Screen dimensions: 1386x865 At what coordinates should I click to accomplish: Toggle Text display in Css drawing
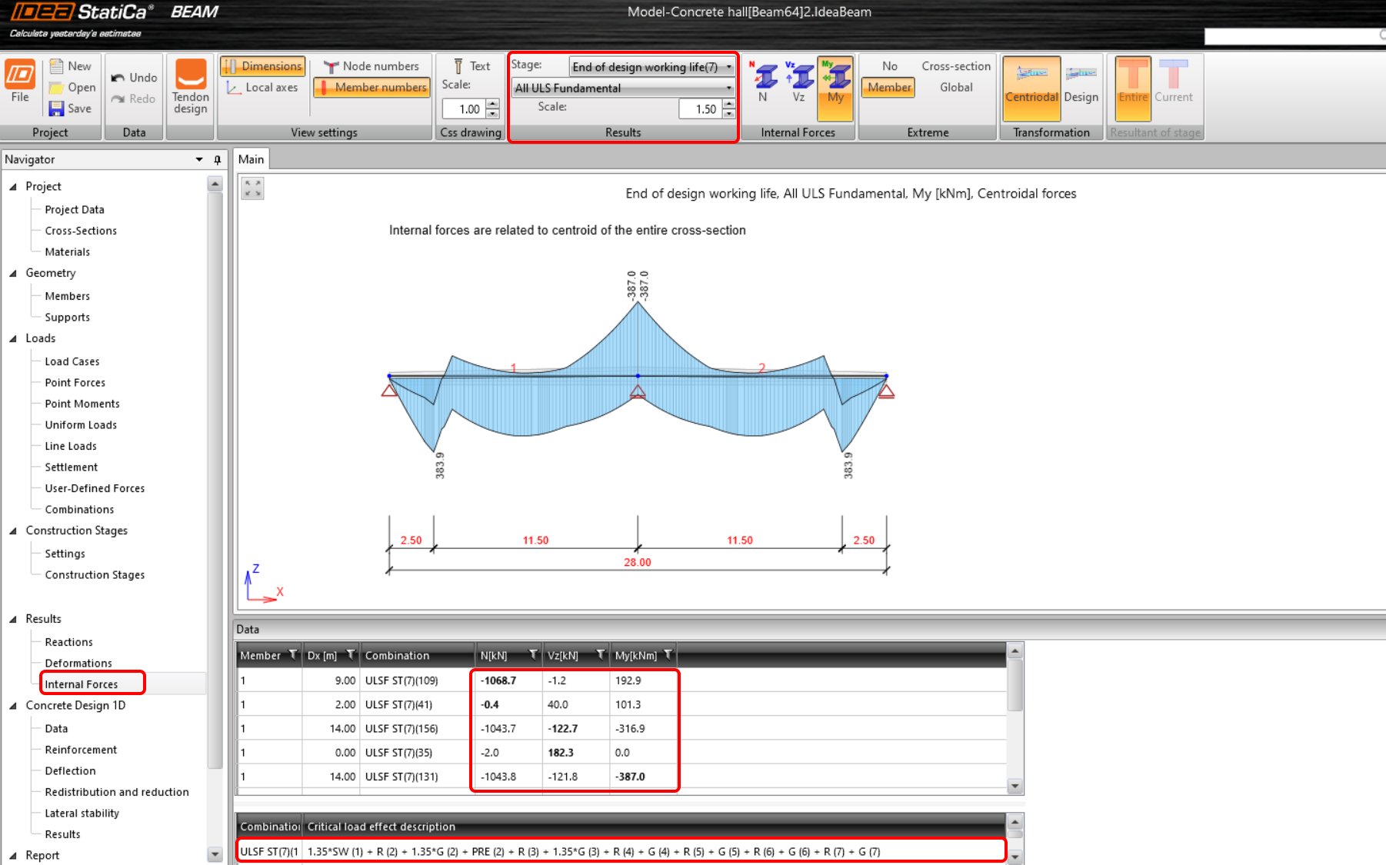point(472,66)
